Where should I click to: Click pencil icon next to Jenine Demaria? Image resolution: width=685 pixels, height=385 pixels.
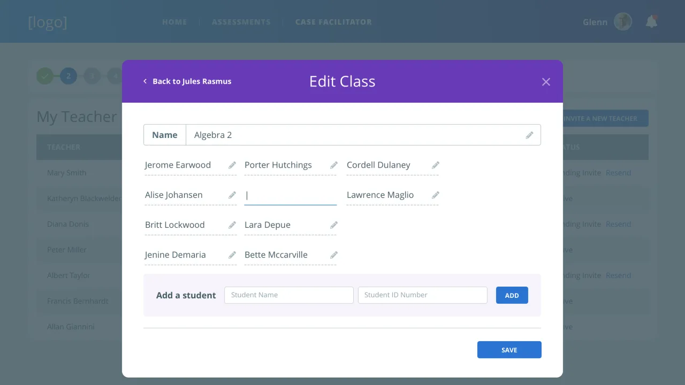[232, 255]
